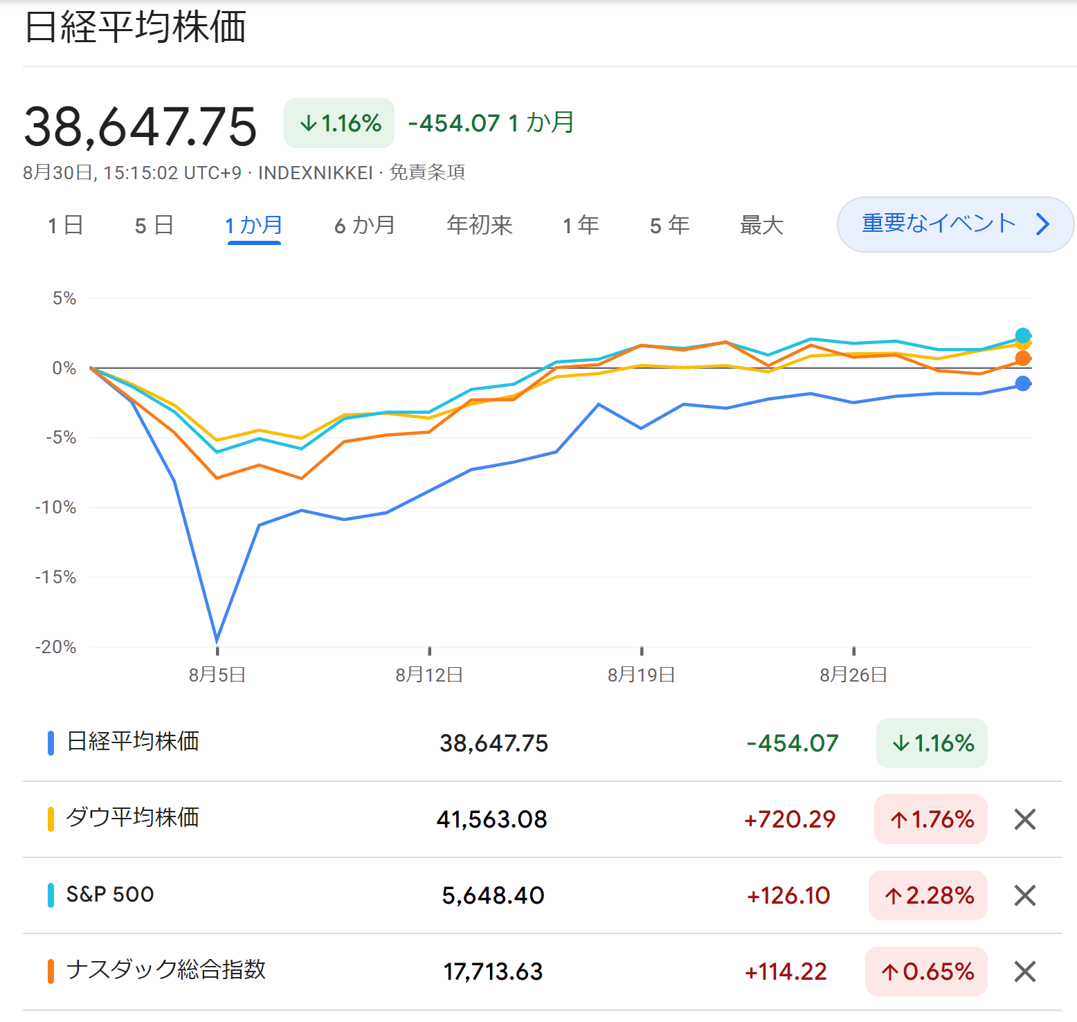Select the 1か月 time range tab
The height and width of the screenshot is (1022, 1077).
[x=254, y=225]
